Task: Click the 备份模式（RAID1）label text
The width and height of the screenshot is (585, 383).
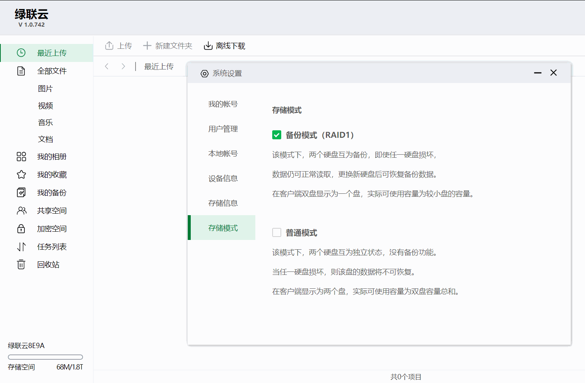Action: coord(320,135)
